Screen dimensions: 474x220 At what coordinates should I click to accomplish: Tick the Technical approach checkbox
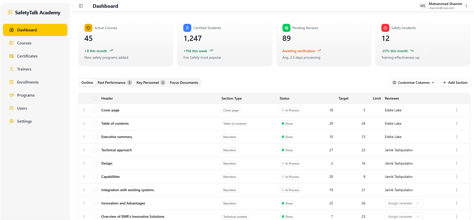95,150
